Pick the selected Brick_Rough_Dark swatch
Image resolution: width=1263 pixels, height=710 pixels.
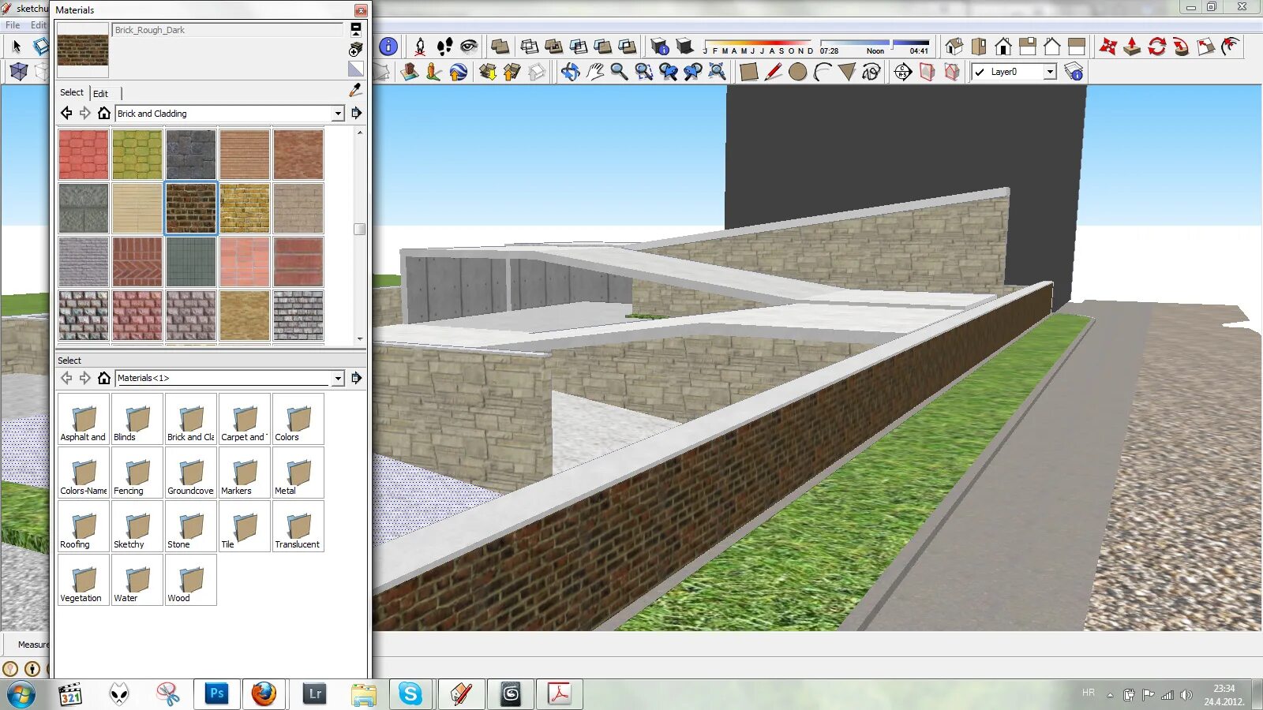point(190,208)
